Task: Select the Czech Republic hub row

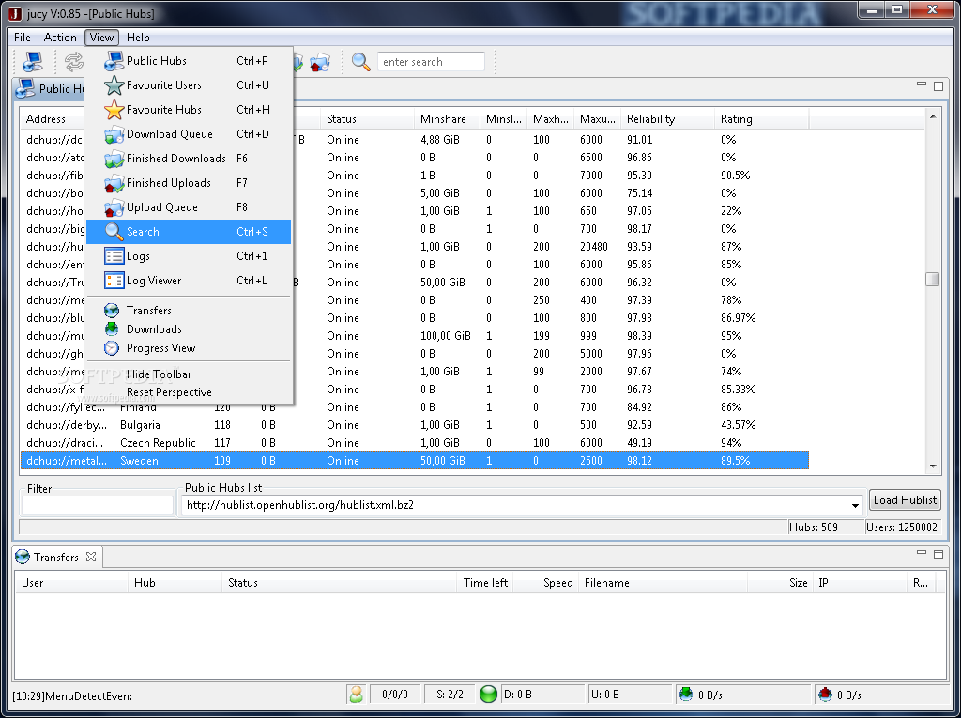Action: 414,443
